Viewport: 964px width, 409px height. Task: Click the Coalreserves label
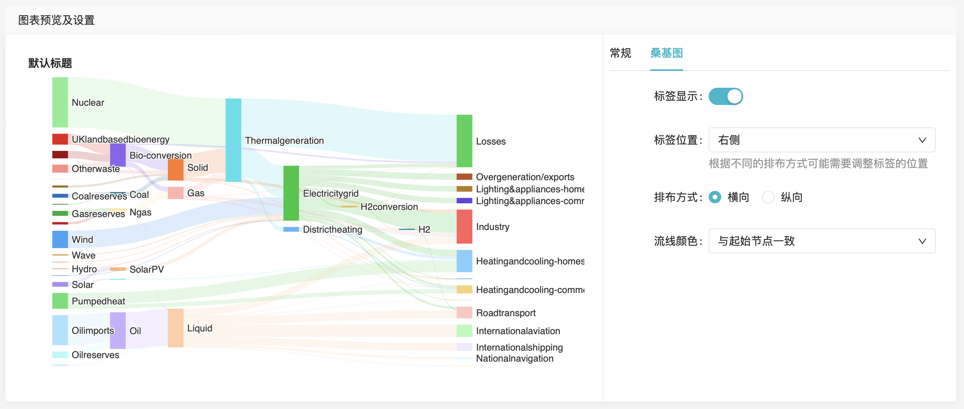coord(99,196)
